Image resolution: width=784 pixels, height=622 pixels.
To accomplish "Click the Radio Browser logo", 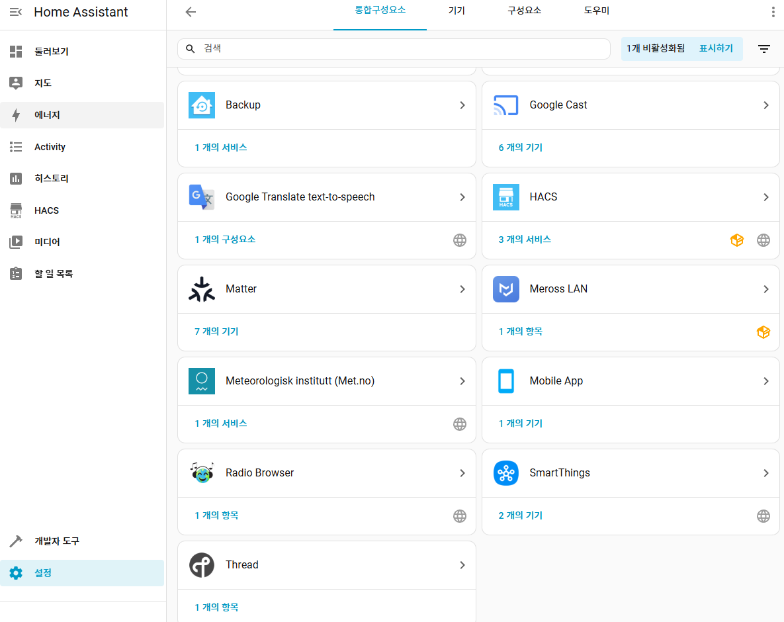I will coord(202,473).
